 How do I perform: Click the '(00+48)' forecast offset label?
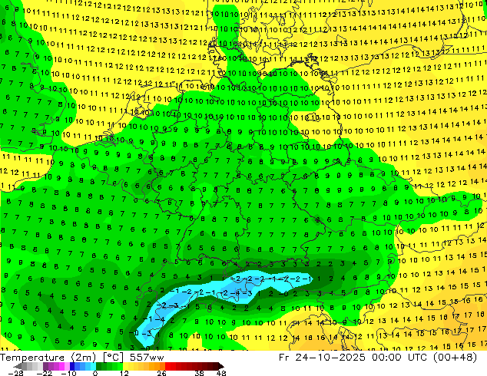pyautogui.click(x=455, y=358)
